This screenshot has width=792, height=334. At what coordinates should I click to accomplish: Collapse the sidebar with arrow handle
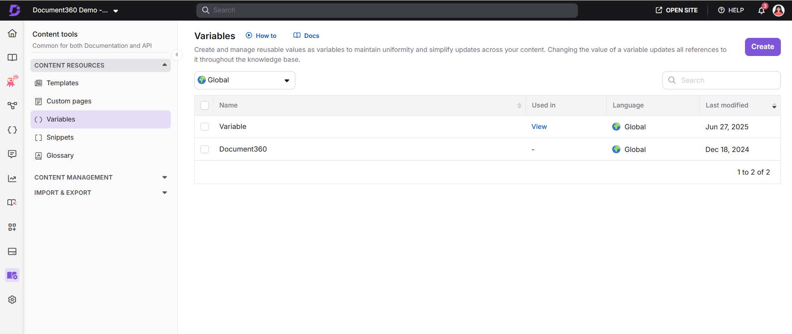(177, 55)
